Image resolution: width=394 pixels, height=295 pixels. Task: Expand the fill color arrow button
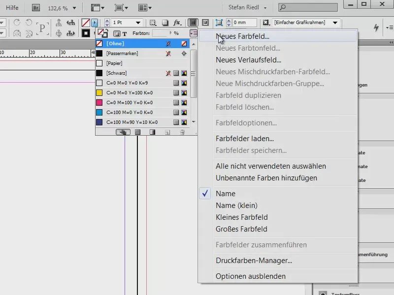pos(95,23)
